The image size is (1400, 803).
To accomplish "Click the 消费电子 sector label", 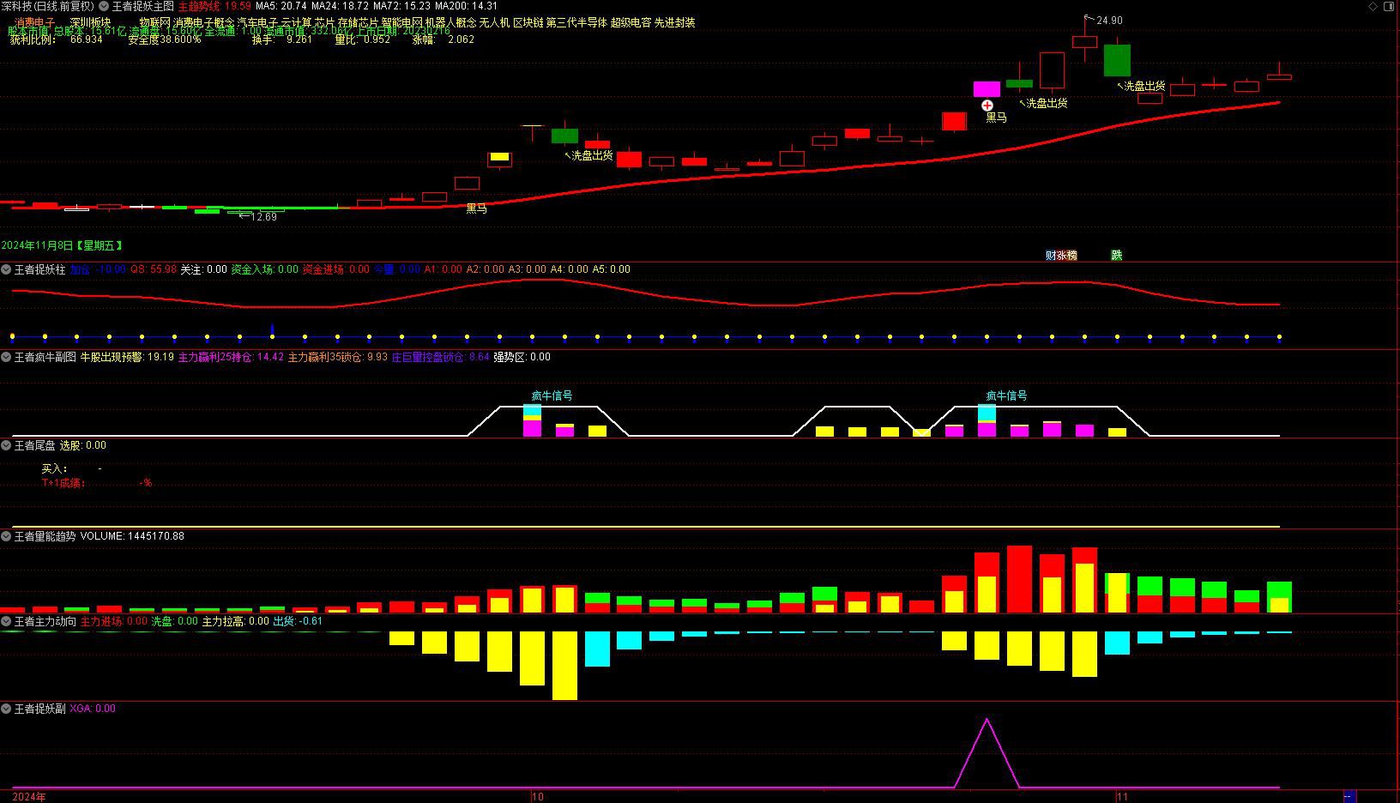I will [35, 22].
